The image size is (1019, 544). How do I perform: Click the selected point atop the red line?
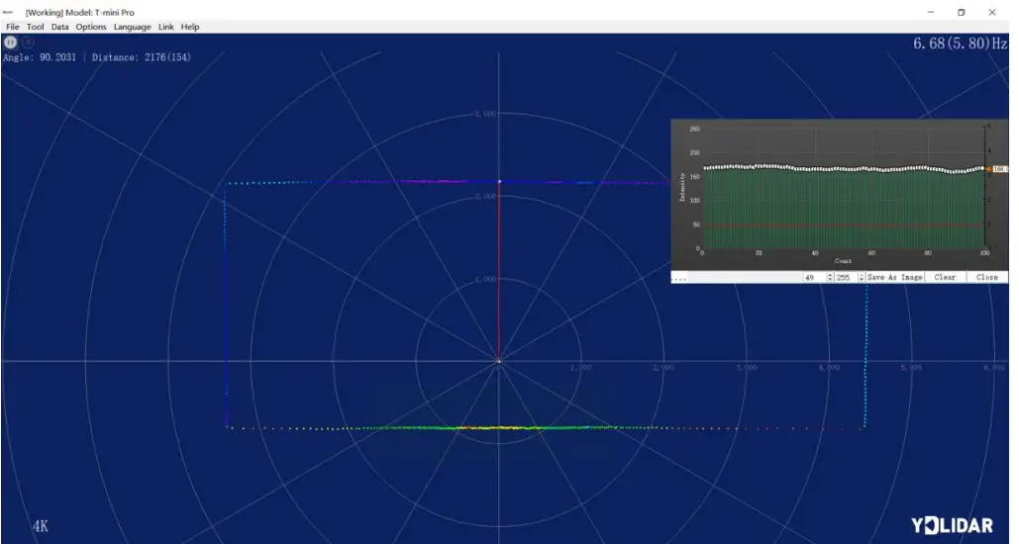(499, 182)
